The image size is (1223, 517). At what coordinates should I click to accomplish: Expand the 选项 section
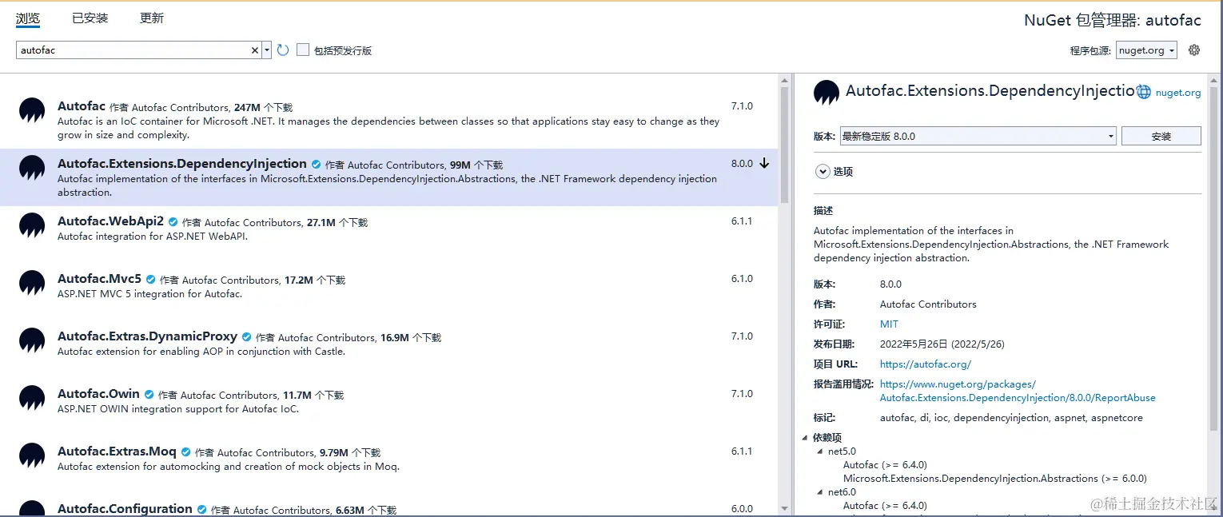pos(822,171)
